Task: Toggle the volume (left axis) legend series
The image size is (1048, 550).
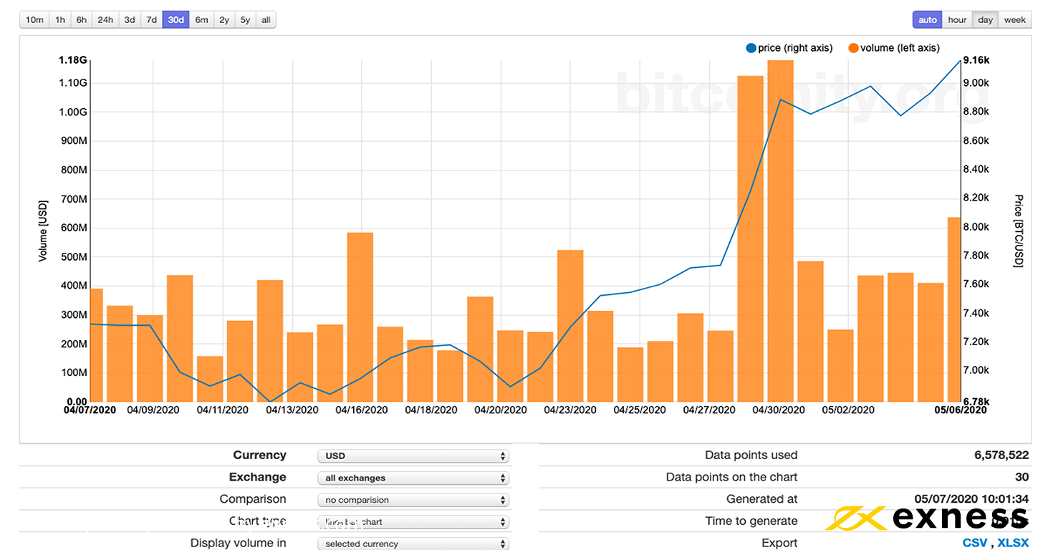Action: [894, 48]
